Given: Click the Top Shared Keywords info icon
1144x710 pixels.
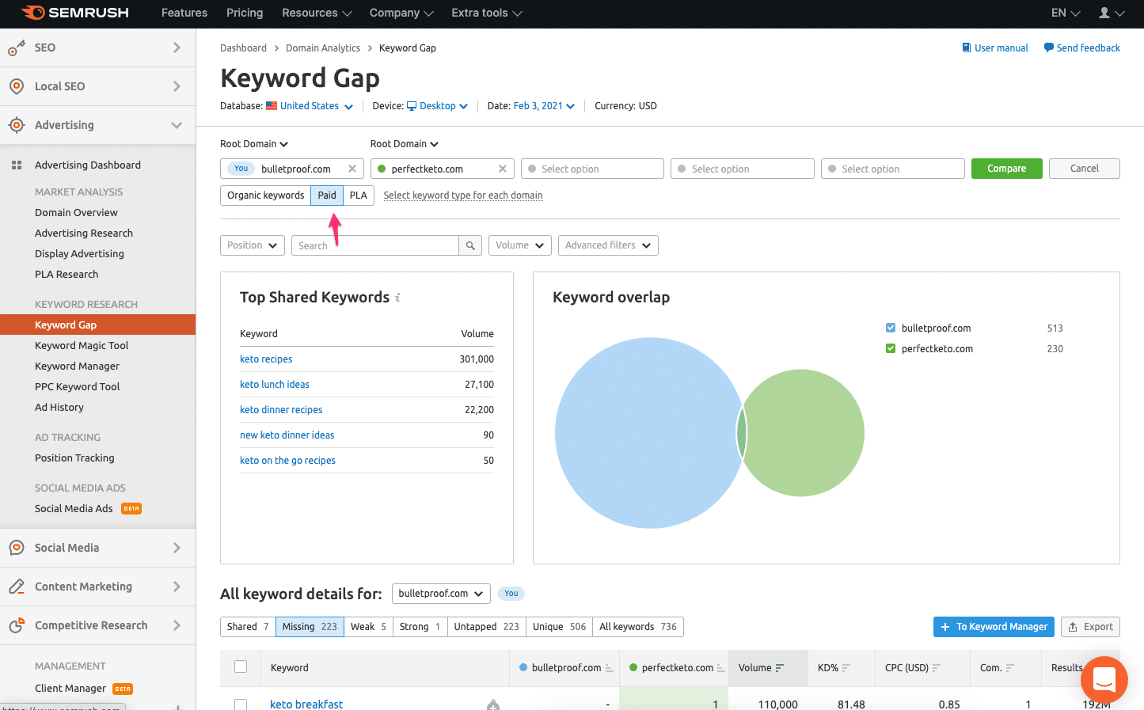Looking at the screenshot, I should tap(397, 298).
